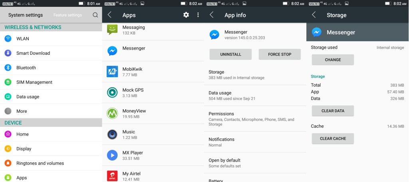Select the SIM Management label
409x182 pixels.
click(x=34, y=82)
